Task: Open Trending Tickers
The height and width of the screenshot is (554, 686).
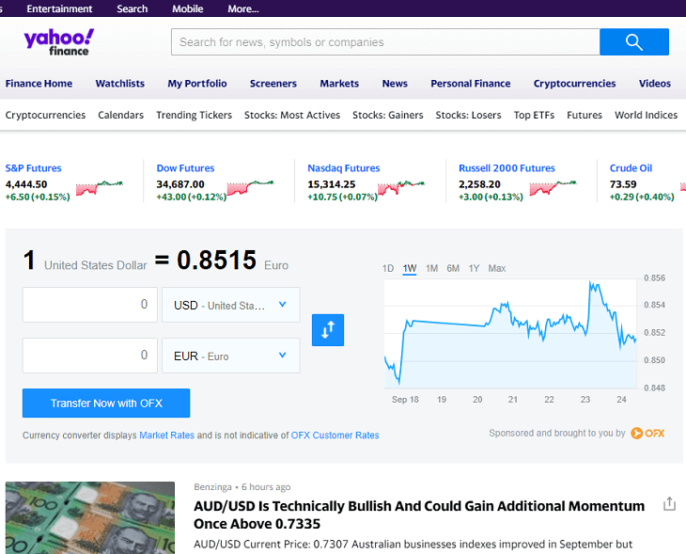Action: pos(195,115)
